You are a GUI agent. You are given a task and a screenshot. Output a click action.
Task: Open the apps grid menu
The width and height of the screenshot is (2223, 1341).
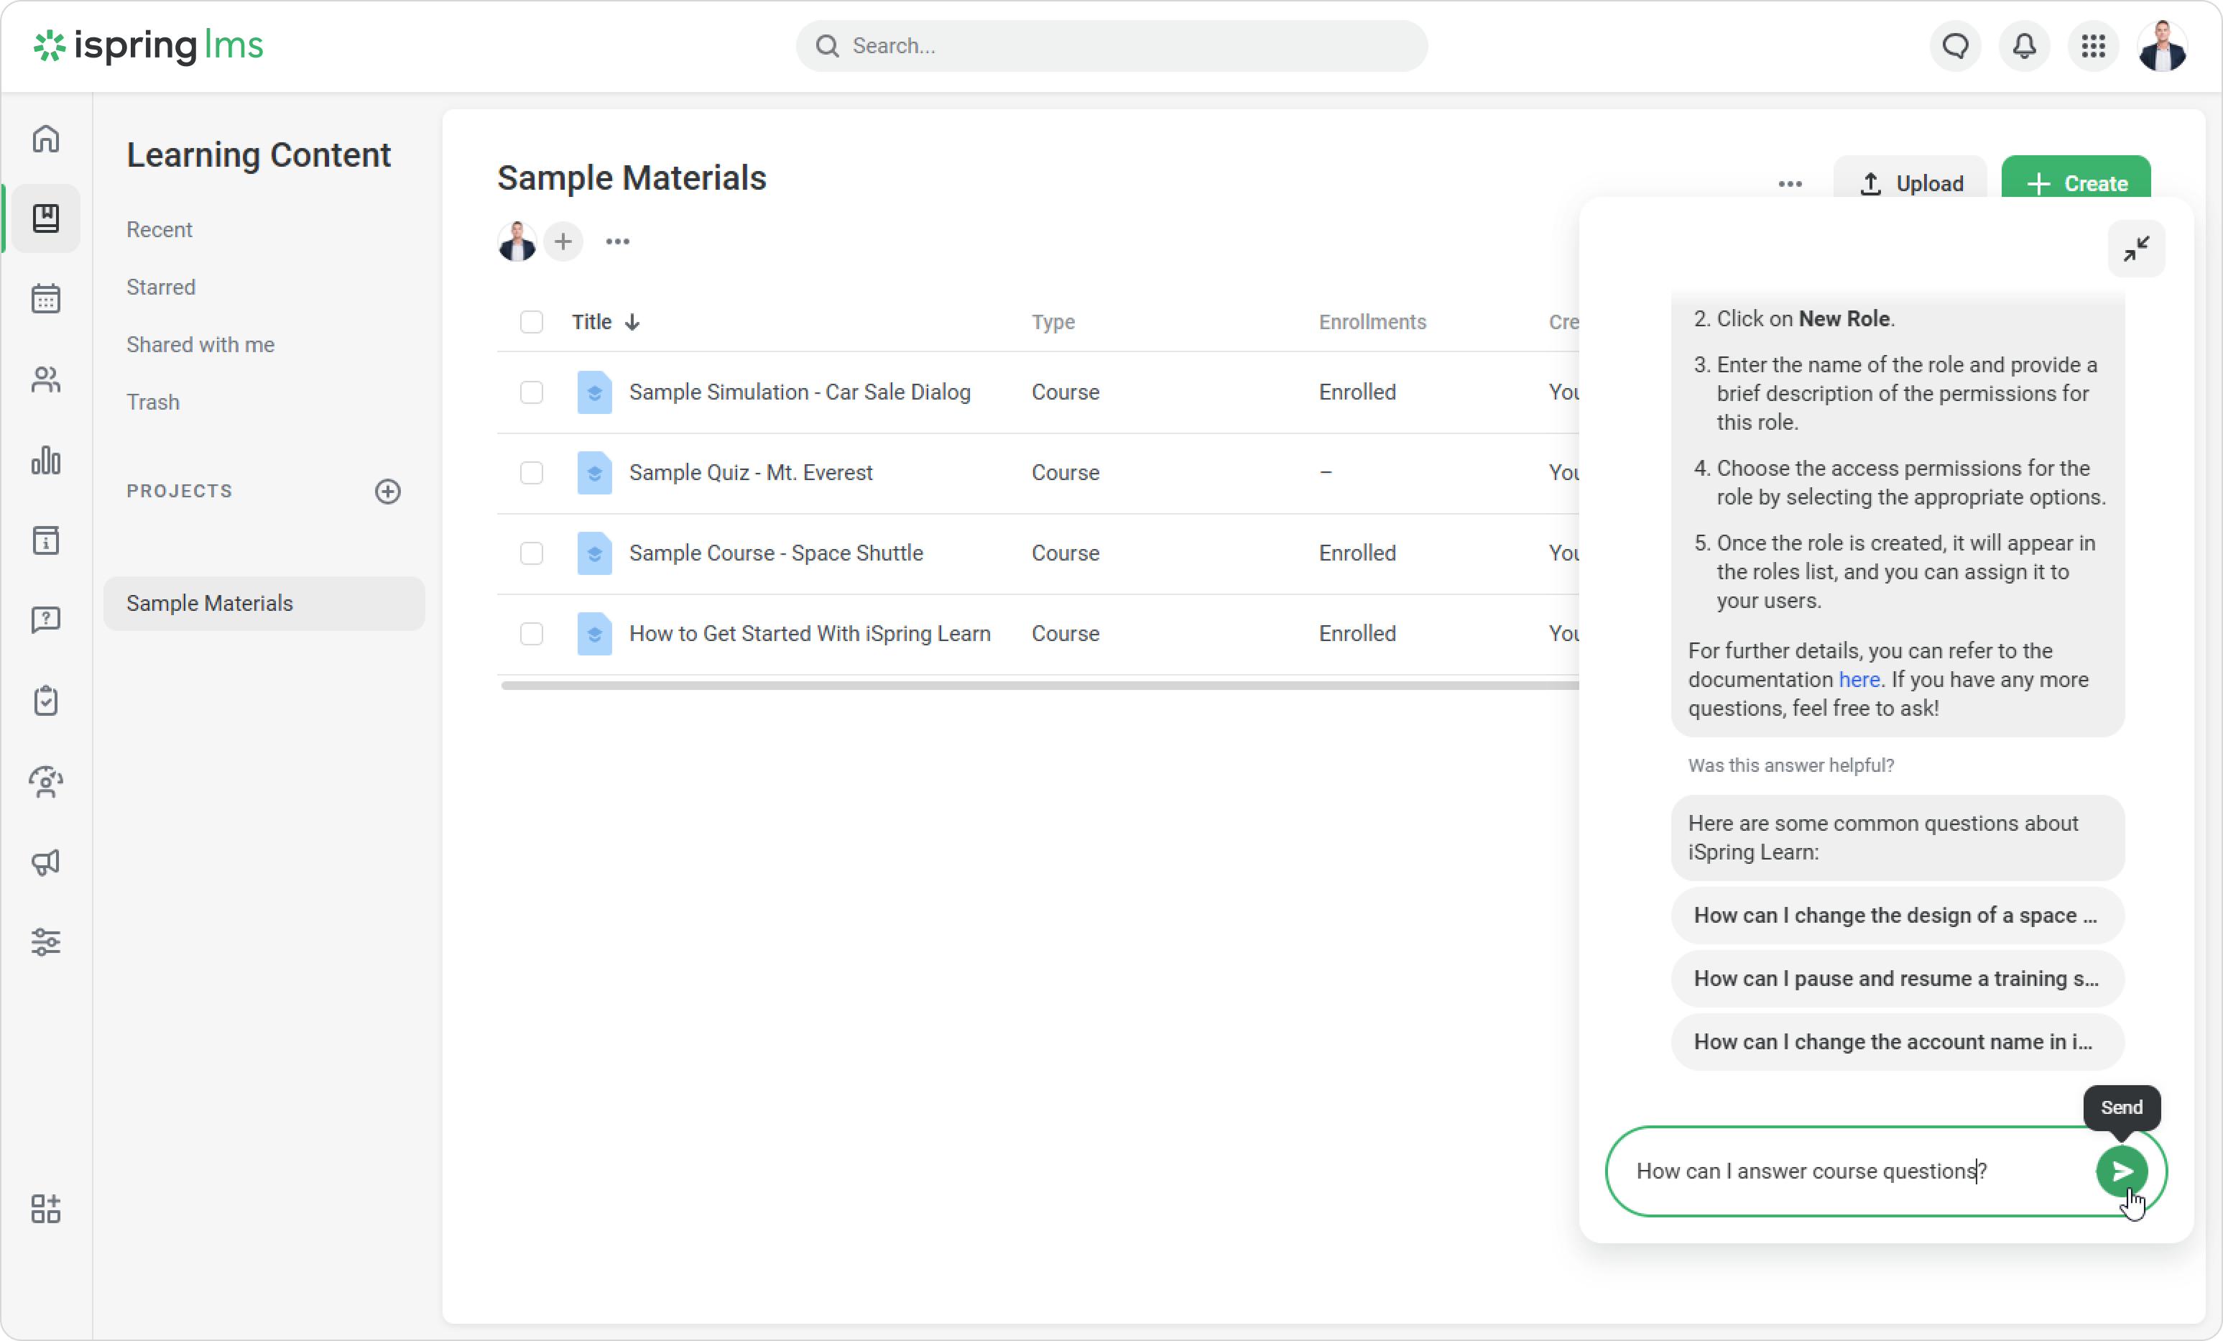(x=2093, y=46)
